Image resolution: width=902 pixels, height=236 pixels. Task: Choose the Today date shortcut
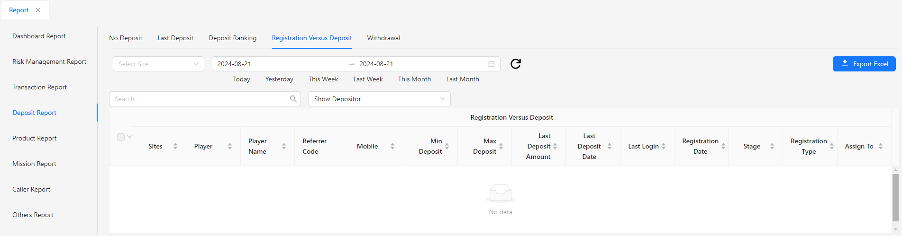242,79
